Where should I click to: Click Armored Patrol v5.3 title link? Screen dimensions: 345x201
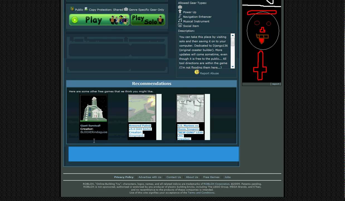[140, 127]
